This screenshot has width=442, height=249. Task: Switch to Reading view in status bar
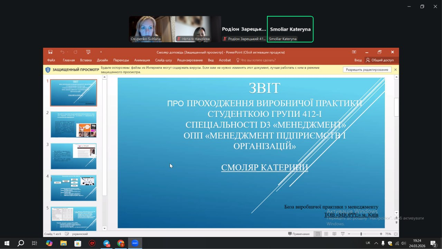pyautogui.click(x=334, y=234)
